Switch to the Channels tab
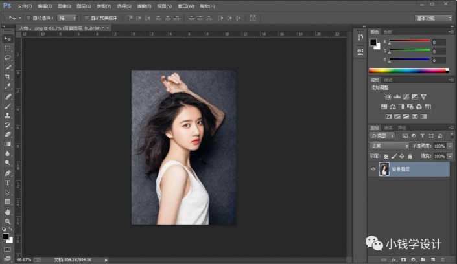This screenshot has height=264, width=457. click(388, 127)
